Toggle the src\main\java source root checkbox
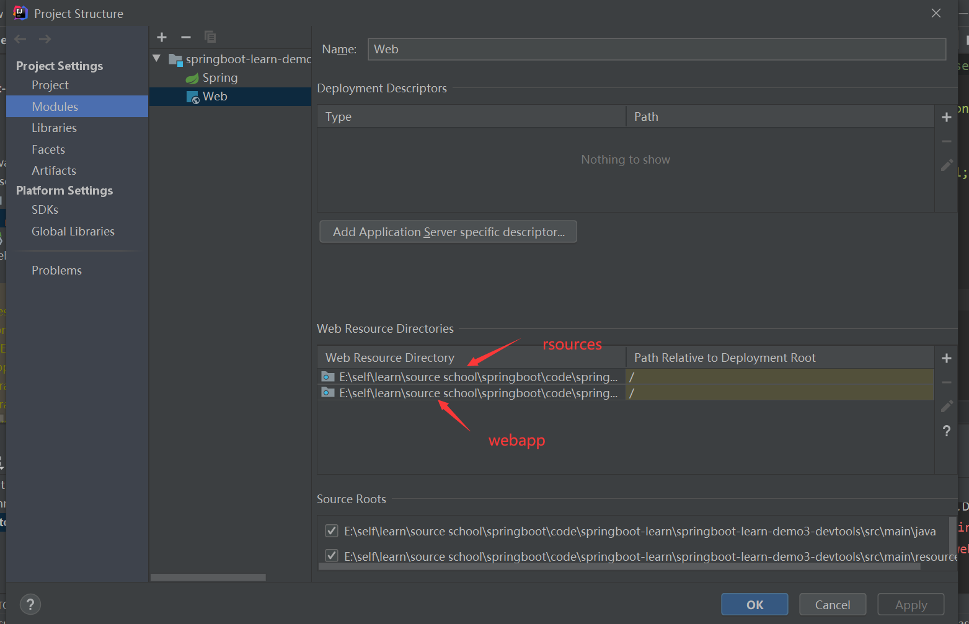Image resolution: width=969 pixels, height=624 pixels. point(332,531)
